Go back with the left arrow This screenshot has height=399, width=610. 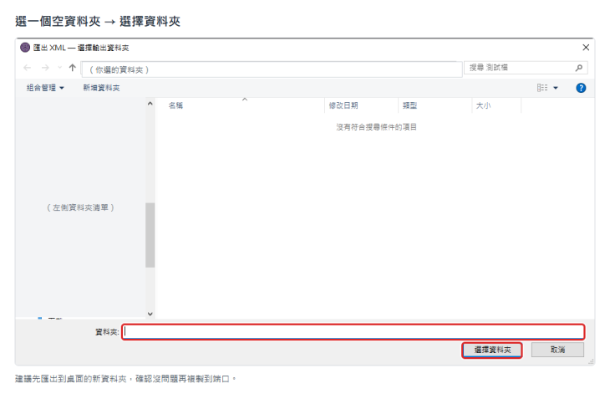point(28,68)
